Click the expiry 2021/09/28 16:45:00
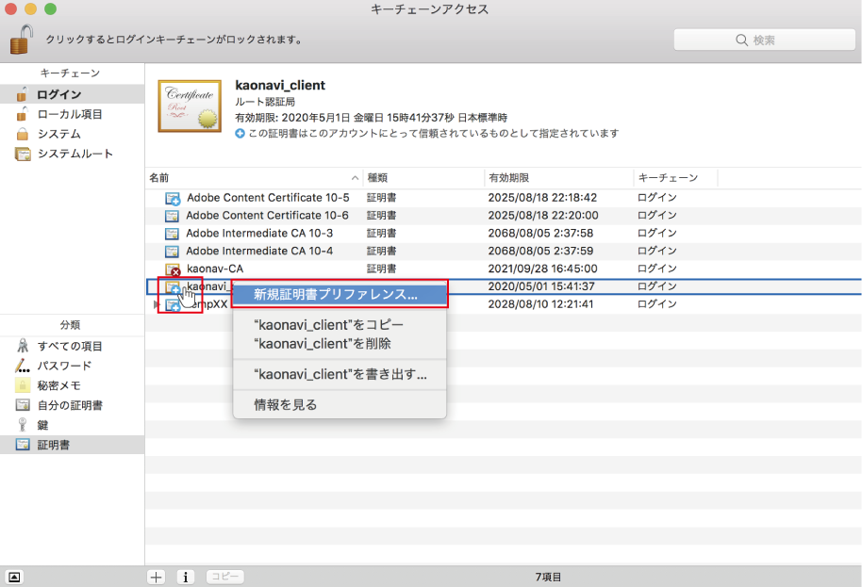This screenshot has height=587, width=862. click(x=542, y=269)
